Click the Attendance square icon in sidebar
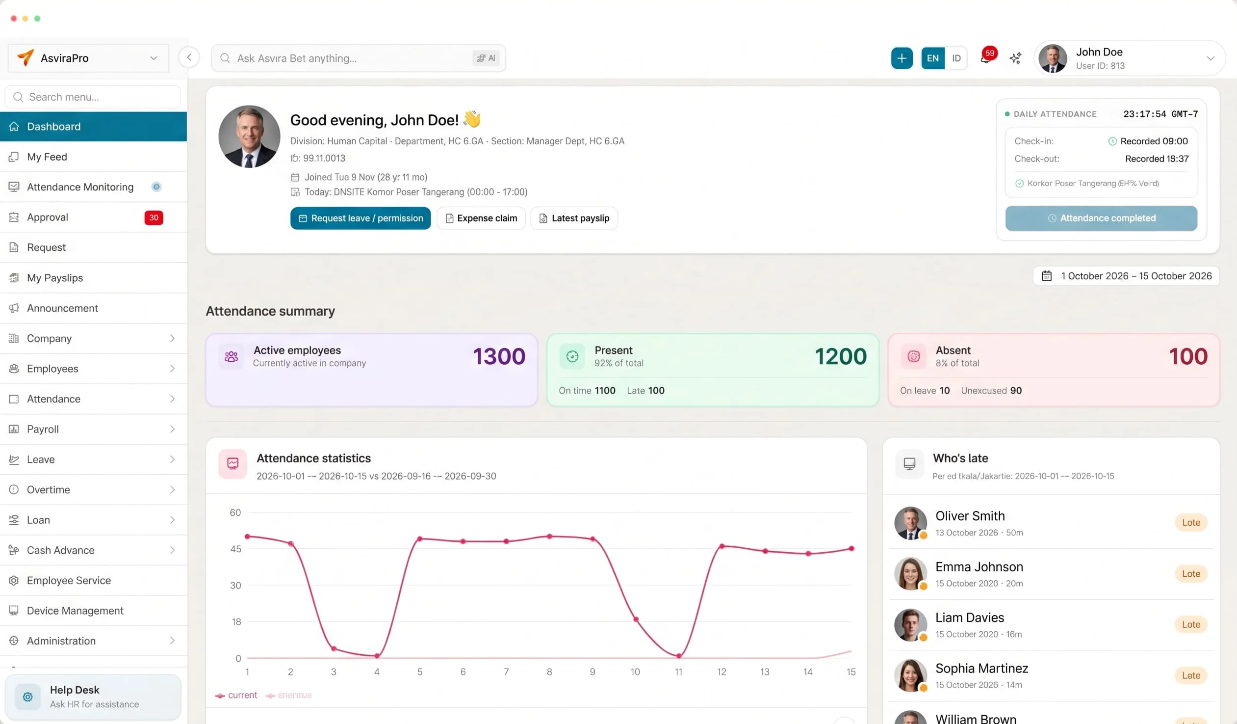This screenshot has width=1237, height=724. 14,399
